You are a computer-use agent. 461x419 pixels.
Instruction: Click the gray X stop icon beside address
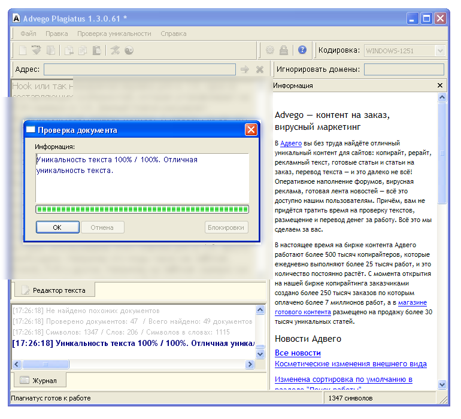[260, 69]
